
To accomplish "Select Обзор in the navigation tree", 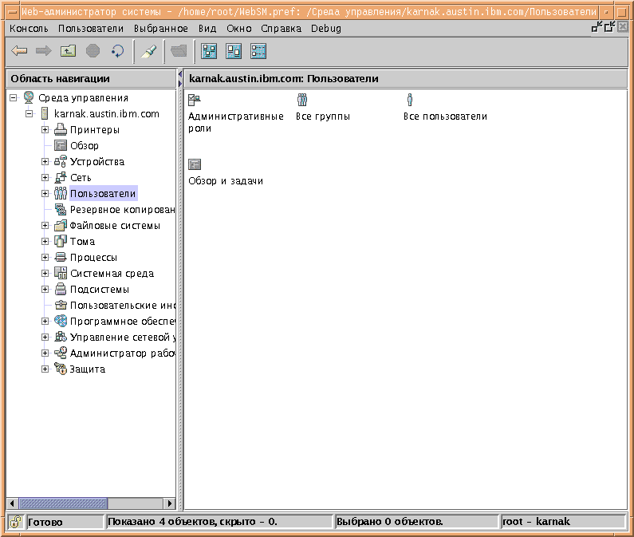I will tap(84, 146).
